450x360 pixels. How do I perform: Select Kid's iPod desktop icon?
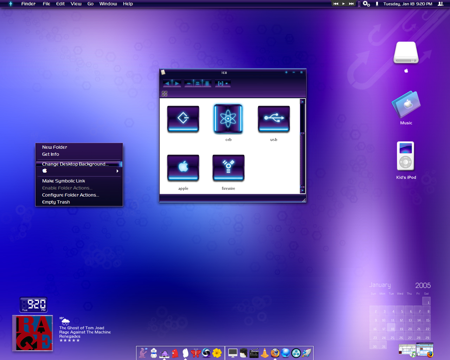point(406,156)
